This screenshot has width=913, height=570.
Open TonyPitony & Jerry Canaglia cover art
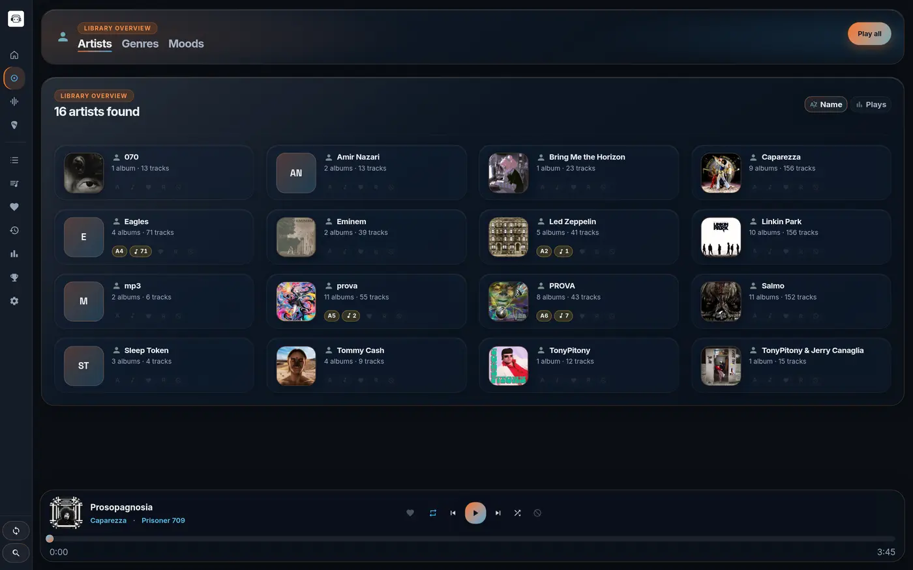tap(721, 366)
